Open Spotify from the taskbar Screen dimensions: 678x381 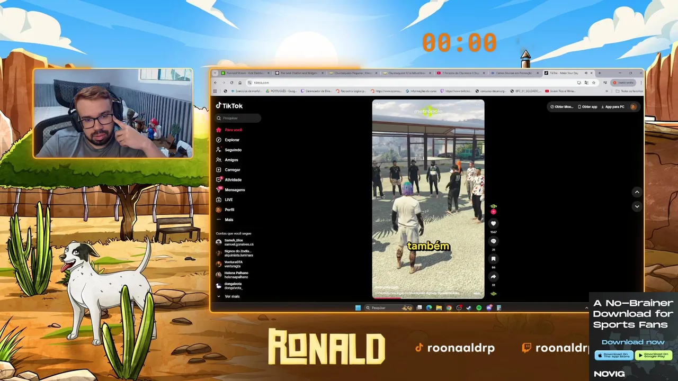(x=479, y=307)
